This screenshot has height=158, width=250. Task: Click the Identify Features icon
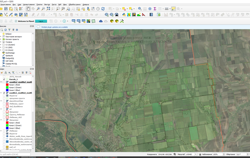[x=140, y=8]
